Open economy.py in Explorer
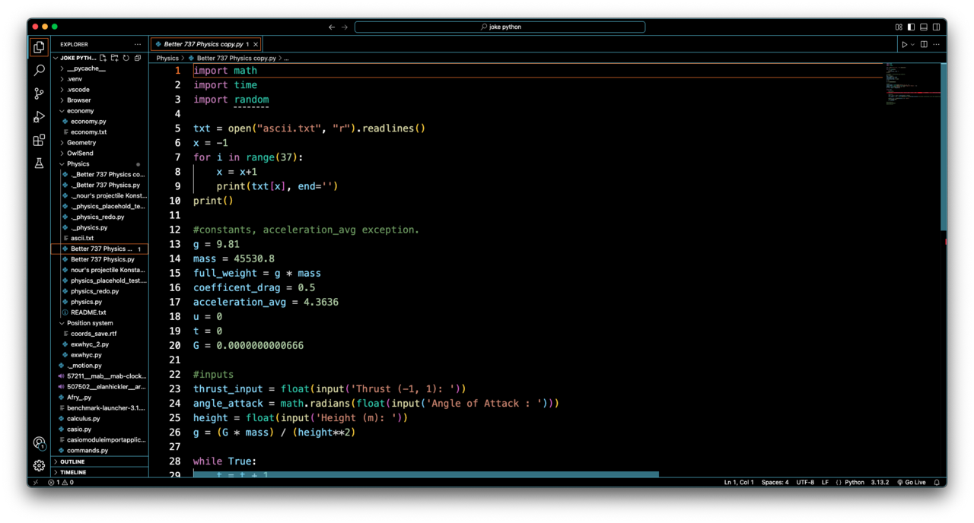Image resolution: width=974 pixels, height=523 pixels. (100, 122)
